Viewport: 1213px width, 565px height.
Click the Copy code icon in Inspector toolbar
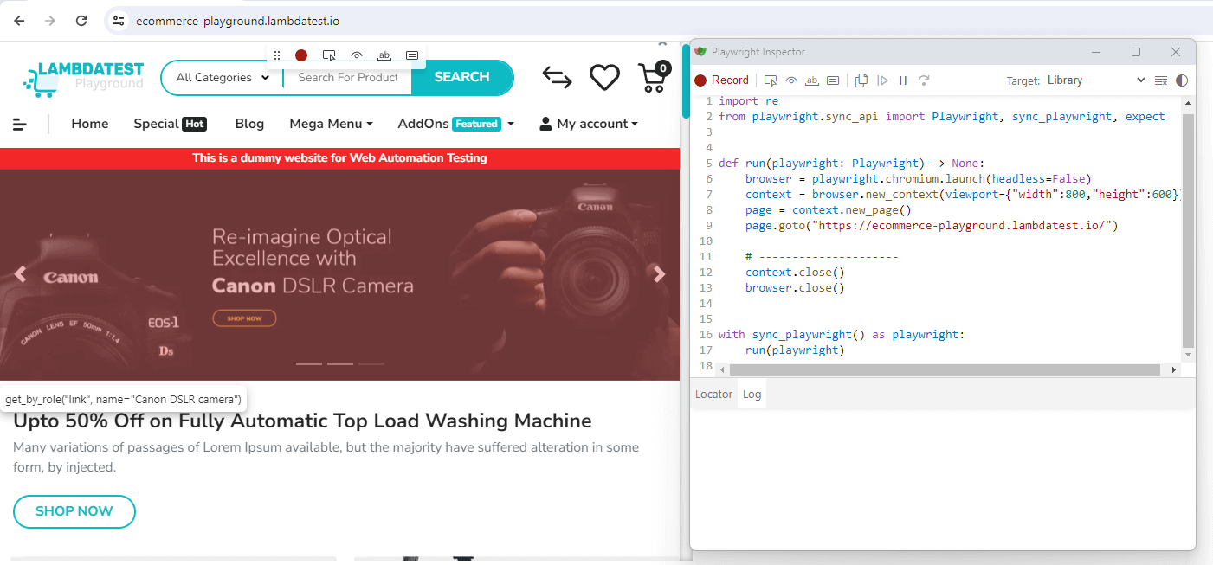coord(861,80)
